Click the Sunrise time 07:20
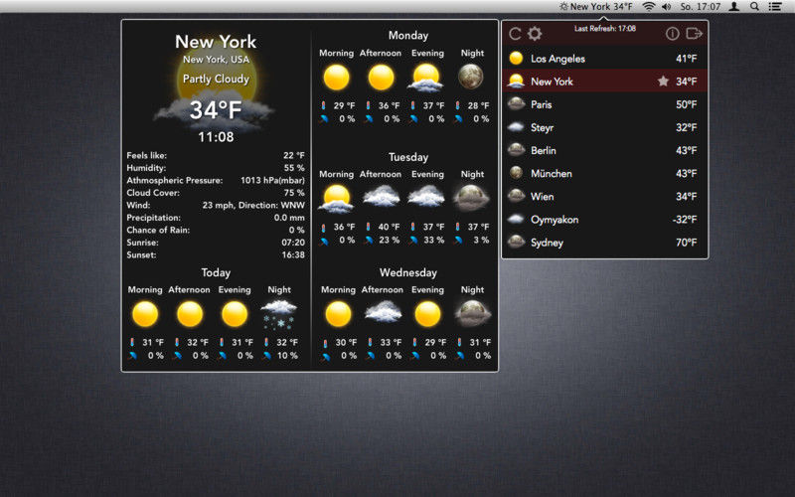The image size is (795, 497). coord(293,243)
